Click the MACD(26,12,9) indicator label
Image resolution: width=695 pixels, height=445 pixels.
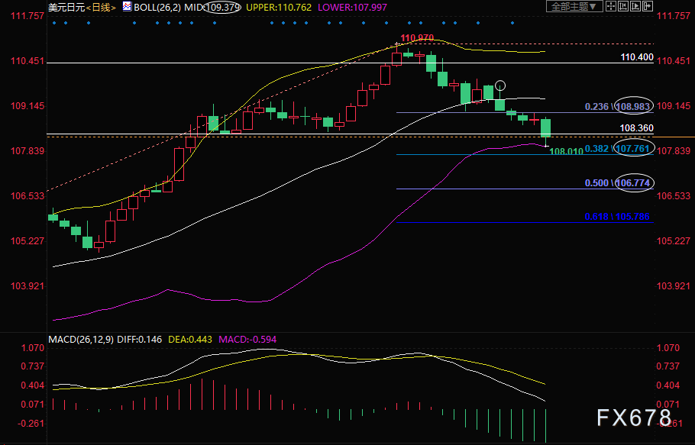[82, 338]
